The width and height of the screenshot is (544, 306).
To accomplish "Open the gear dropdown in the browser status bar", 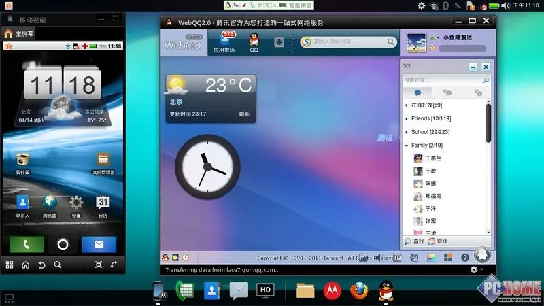I will coord(476,269).
